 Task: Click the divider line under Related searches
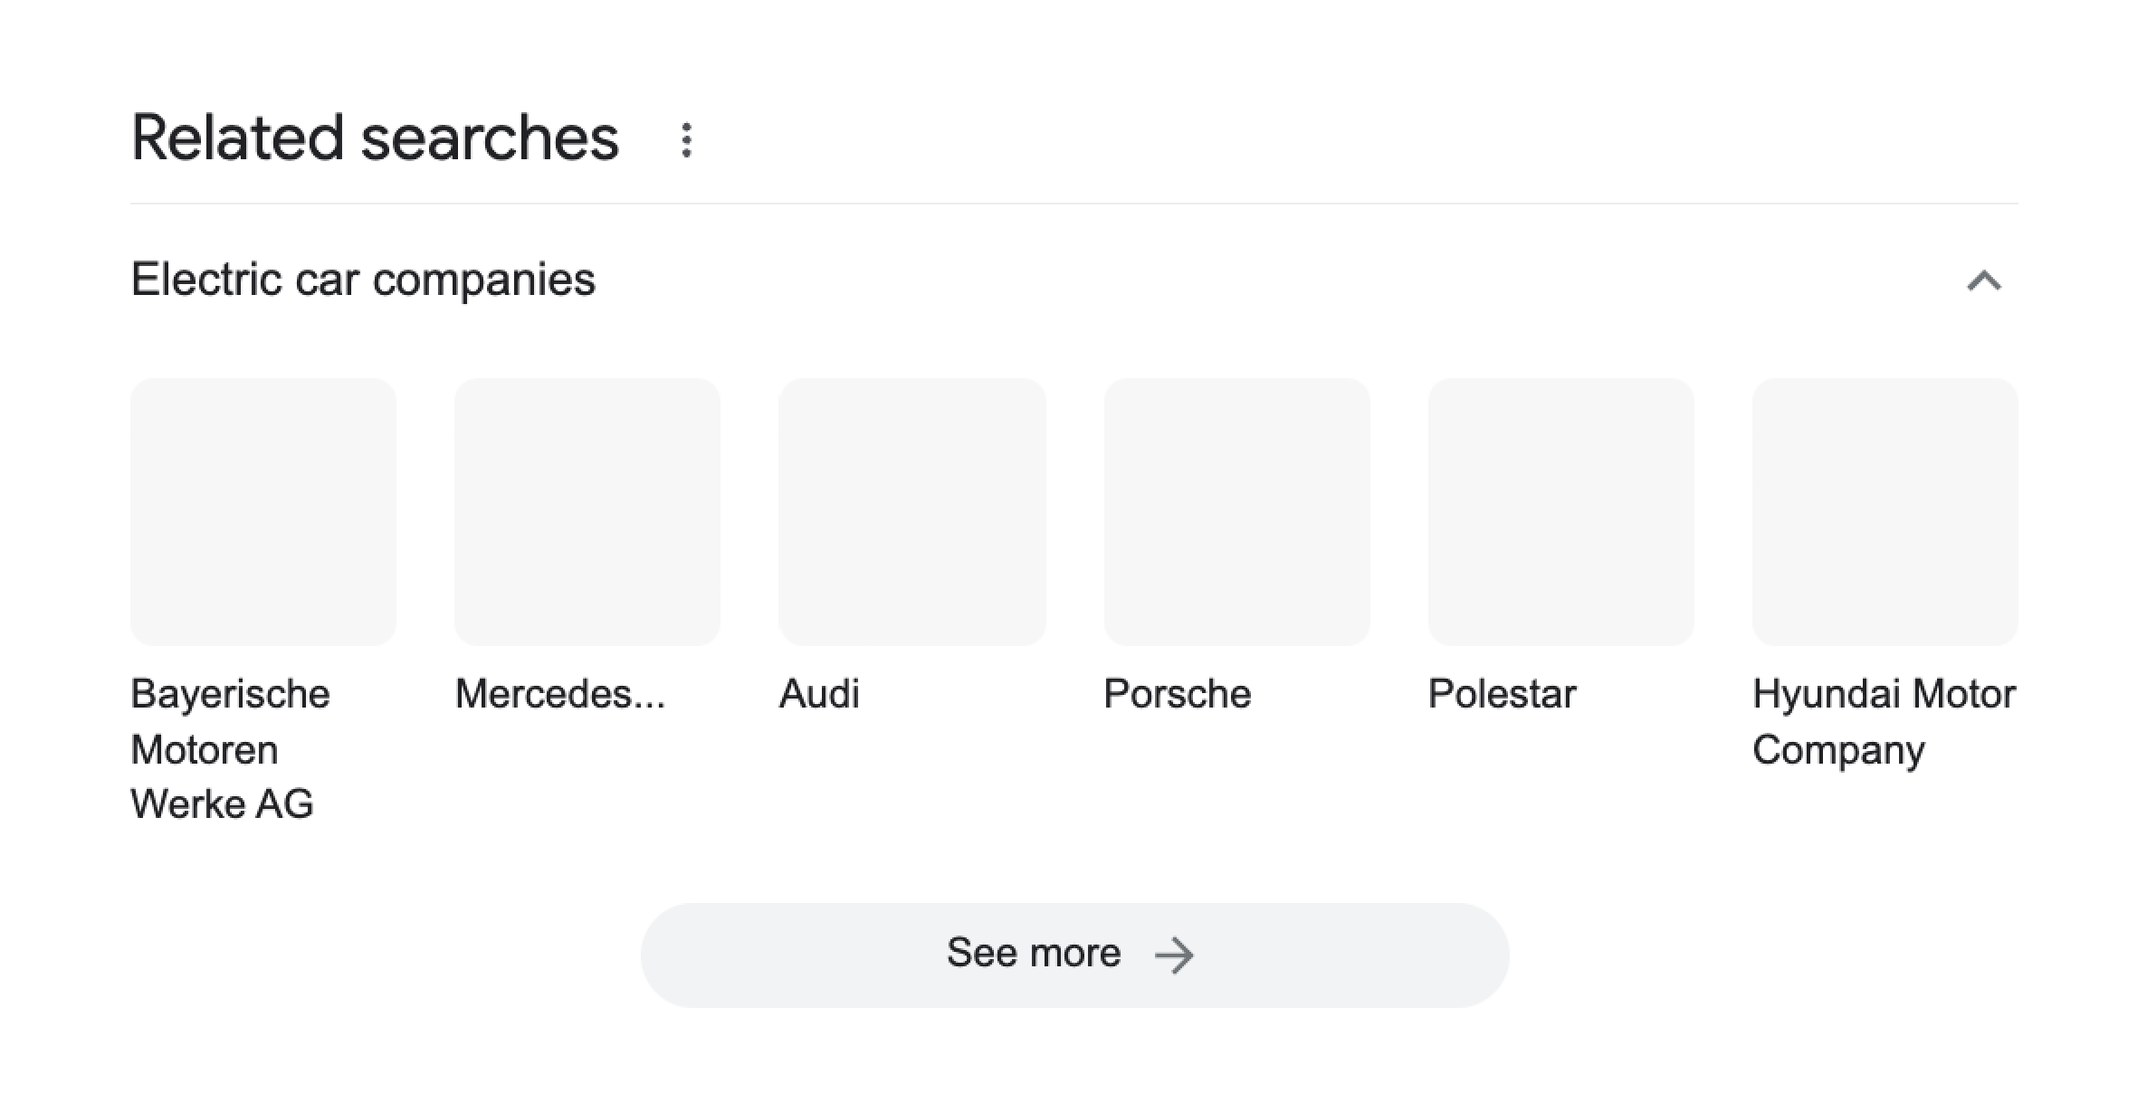click(x=1073, y=204)
